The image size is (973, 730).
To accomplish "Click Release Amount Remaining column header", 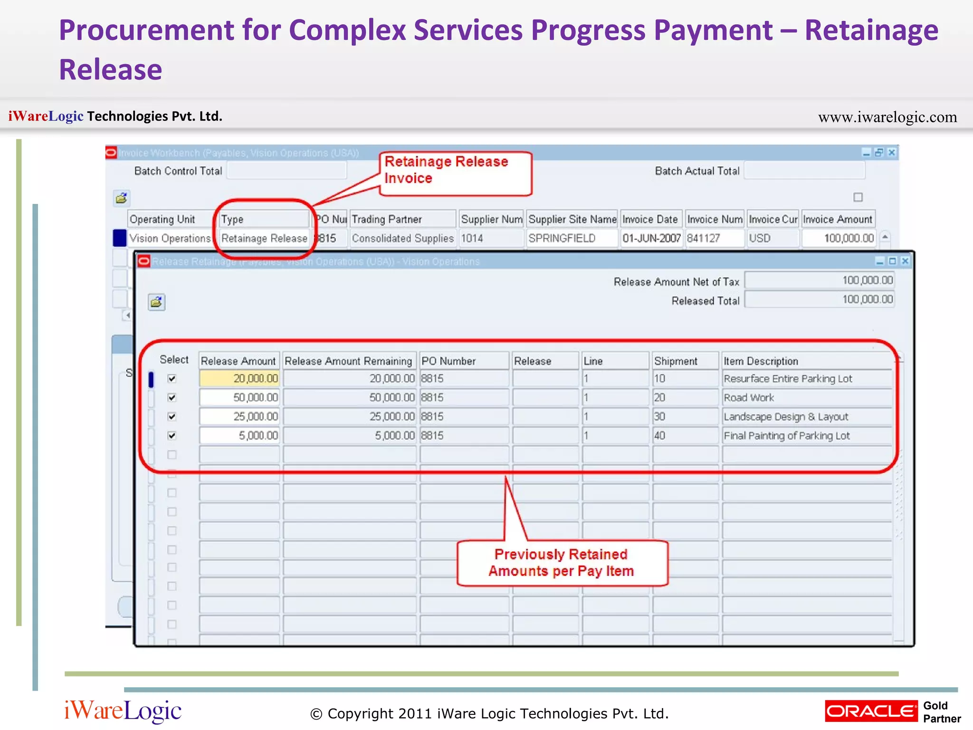I will (x=350, y=361).
